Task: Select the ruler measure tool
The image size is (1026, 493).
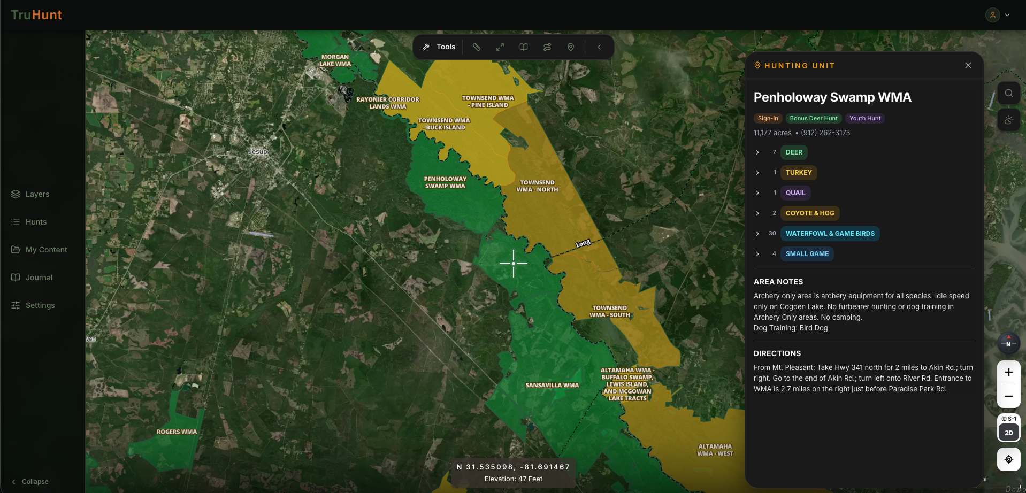Action: [476, 47]
